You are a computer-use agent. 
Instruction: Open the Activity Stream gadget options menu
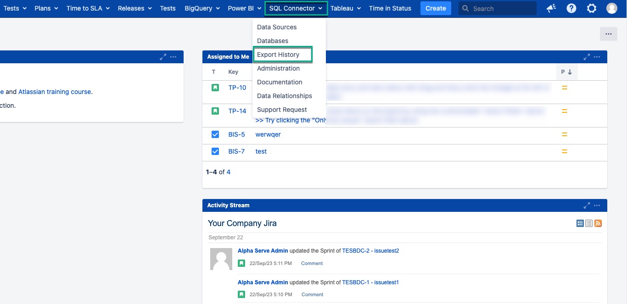[x=597, y=205]
